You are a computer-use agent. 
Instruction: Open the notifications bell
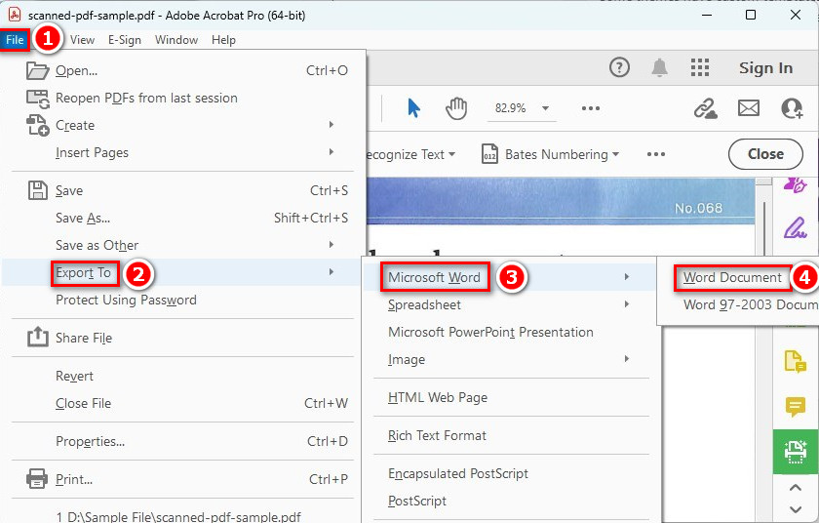coord(660,67)
